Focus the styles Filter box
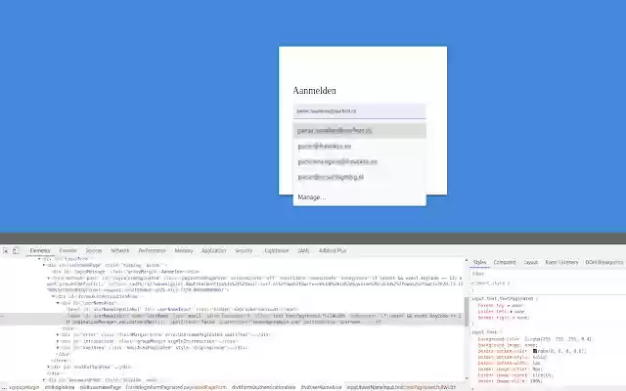 pyautogui.click(x=547, y=274)
